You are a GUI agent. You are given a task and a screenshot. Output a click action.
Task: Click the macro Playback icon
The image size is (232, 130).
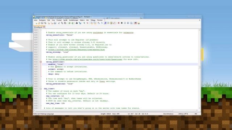[125, 23]
